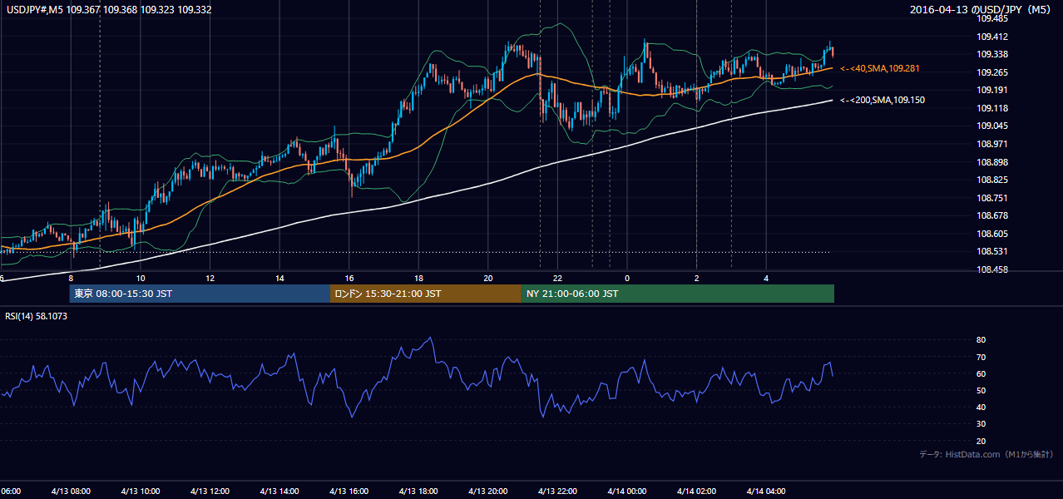The width and height of the screenshot is (1063, 499).
Task: Click the 4/13 16:00 time axis label
Action: (x=349, y=492)
